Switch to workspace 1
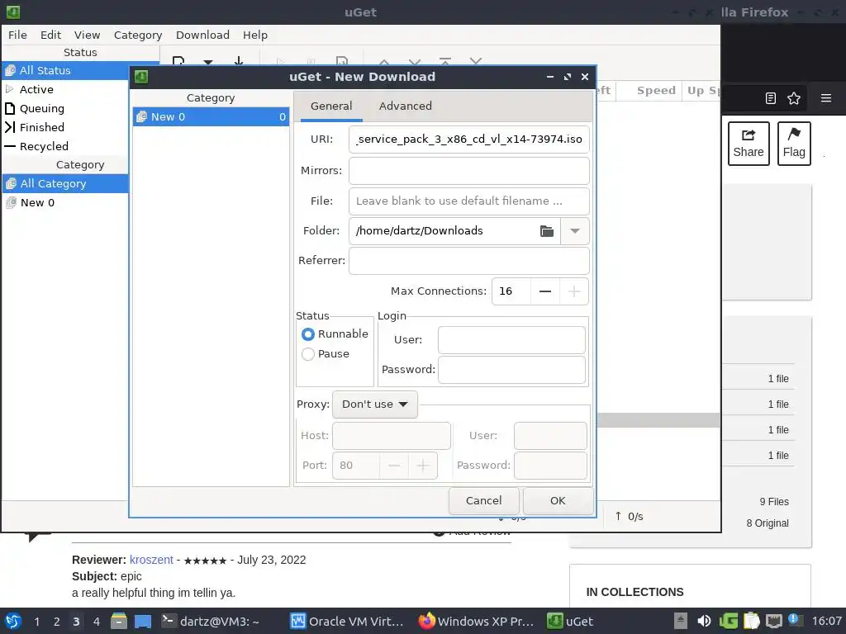 pos(36,622)
